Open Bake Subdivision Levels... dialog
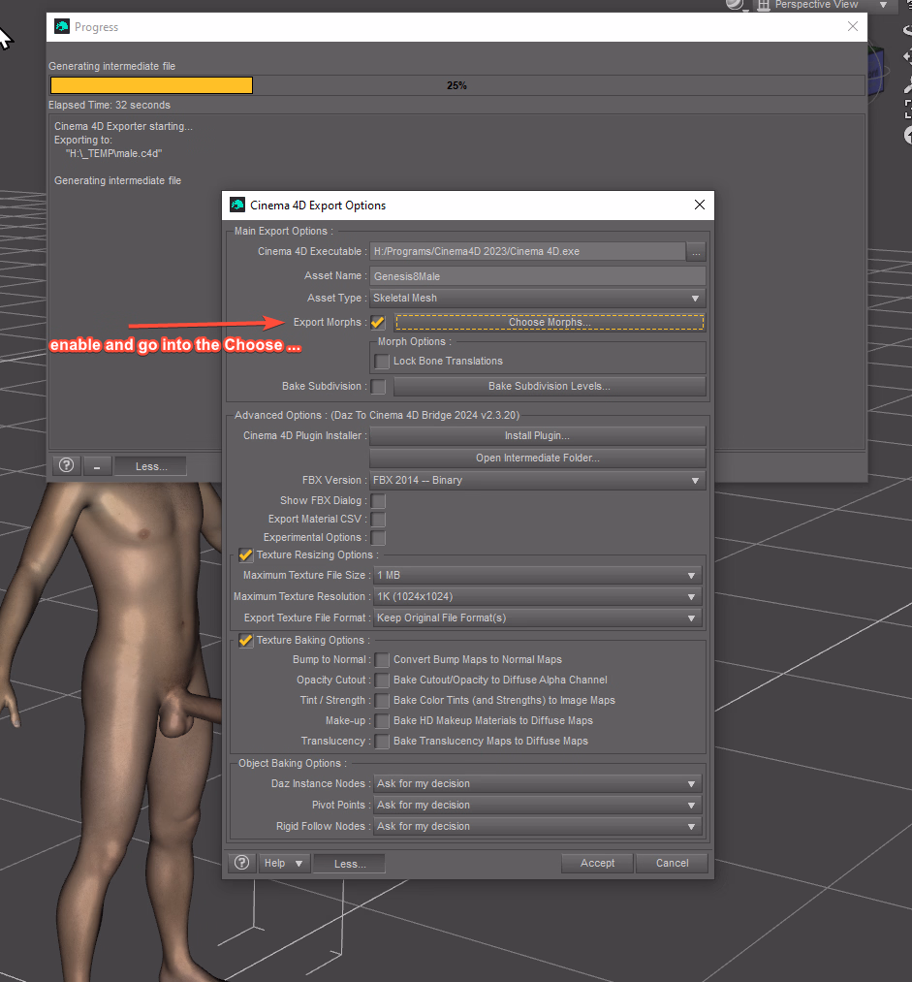The width and height of the screenshot is (912, 982). point(550,387)
